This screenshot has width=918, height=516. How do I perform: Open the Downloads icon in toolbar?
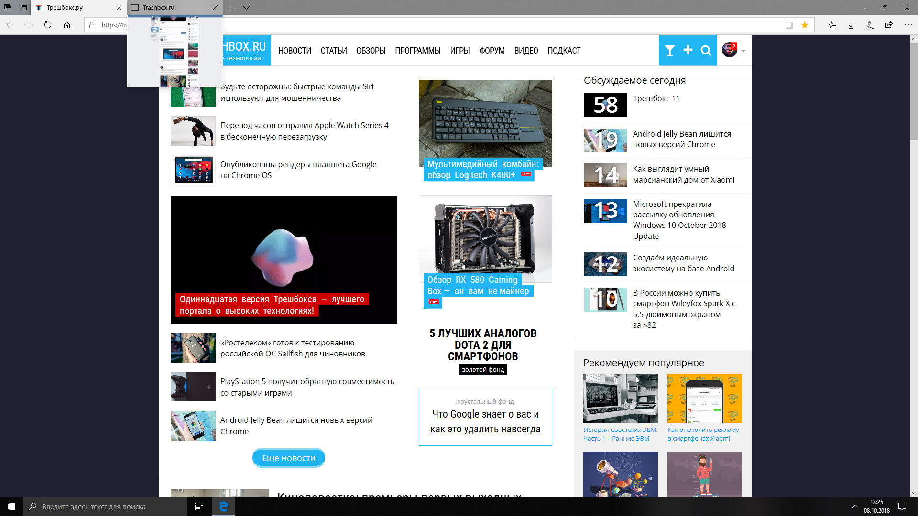pos(851,25)
